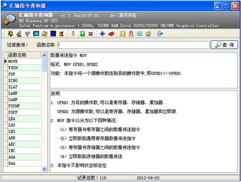Select the LAHF instruction row
Image resolution: width=241 pixels, height=182 pixels.
pos(24,93)
